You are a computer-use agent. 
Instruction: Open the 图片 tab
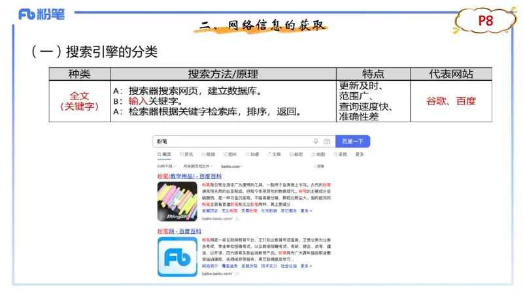[230, 154]
